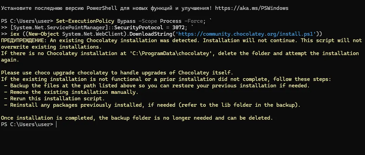The height and width of the screenshot is (155, 365).
Task: Click the 'Rerun this installation script' line
Action: click(55, 99)
